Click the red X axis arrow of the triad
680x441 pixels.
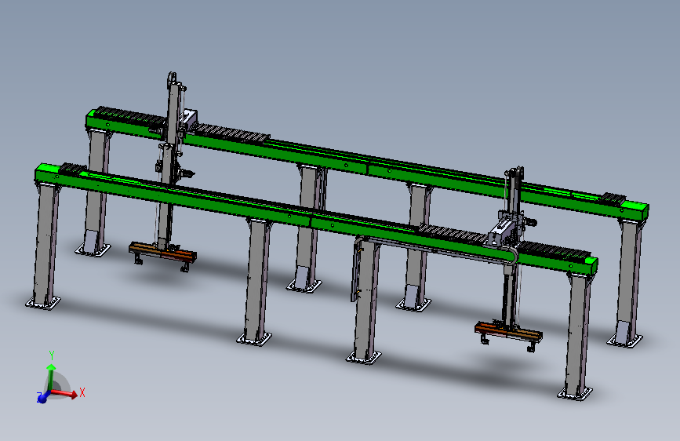[64, 393]
